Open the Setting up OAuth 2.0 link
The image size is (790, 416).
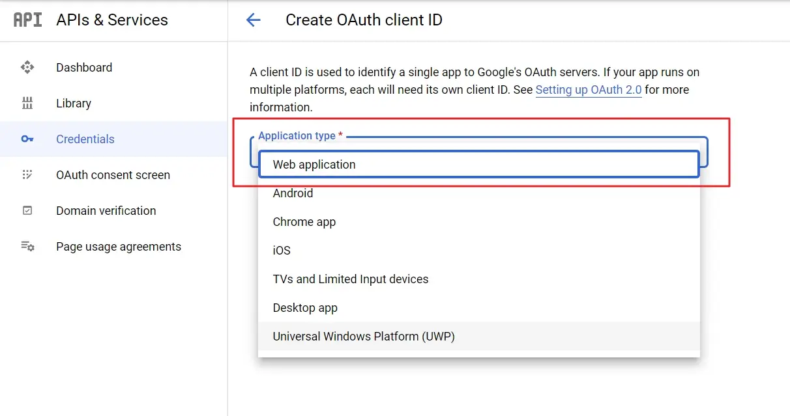coord(589,90)
